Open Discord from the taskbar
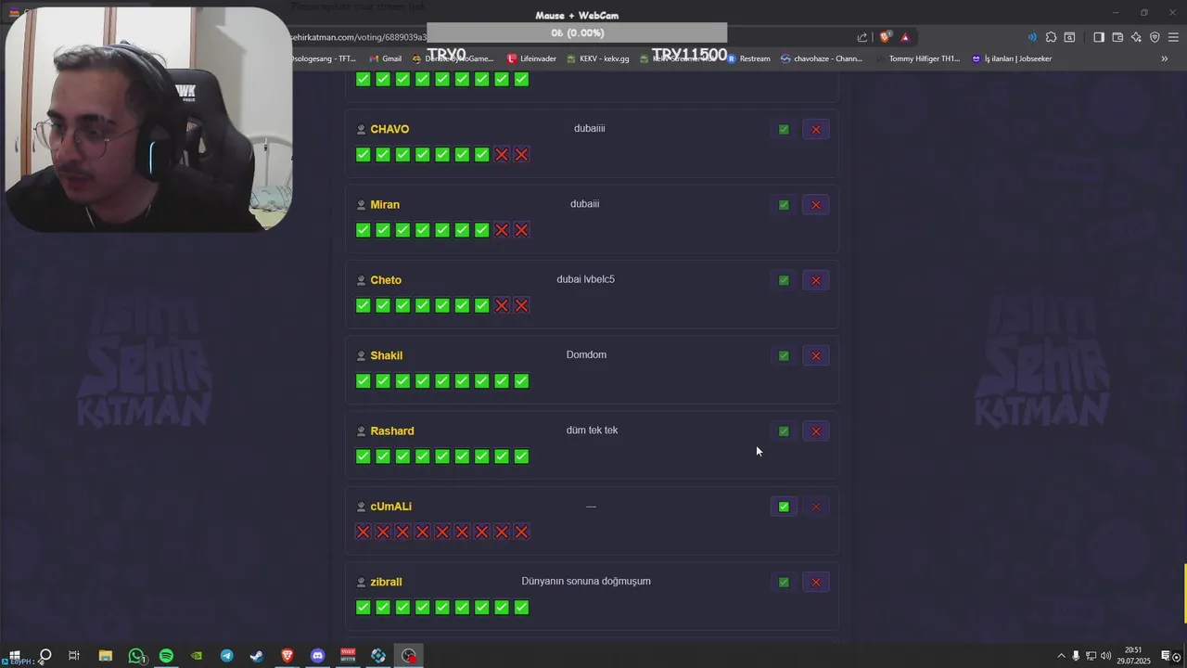Screen dimensions: 1187x668 point(318,656)
